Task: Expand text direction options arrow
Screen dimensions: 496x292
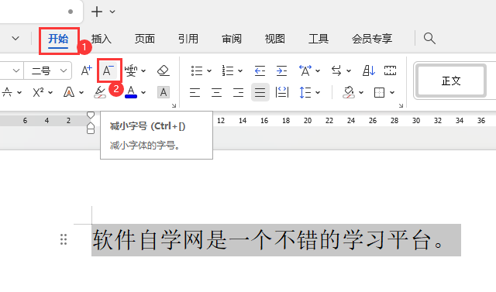Action: click(349, 70)
